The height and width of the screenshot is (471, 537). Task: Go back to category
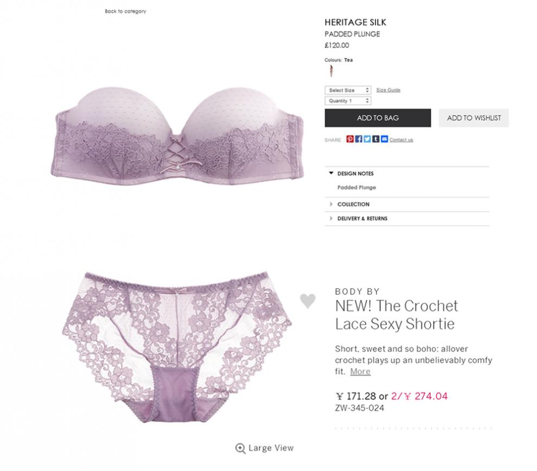coord(125,11)
